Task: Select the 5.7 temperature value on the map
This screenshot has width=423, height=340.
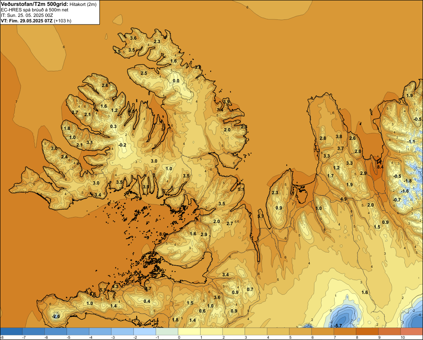Action: [261, 216]
